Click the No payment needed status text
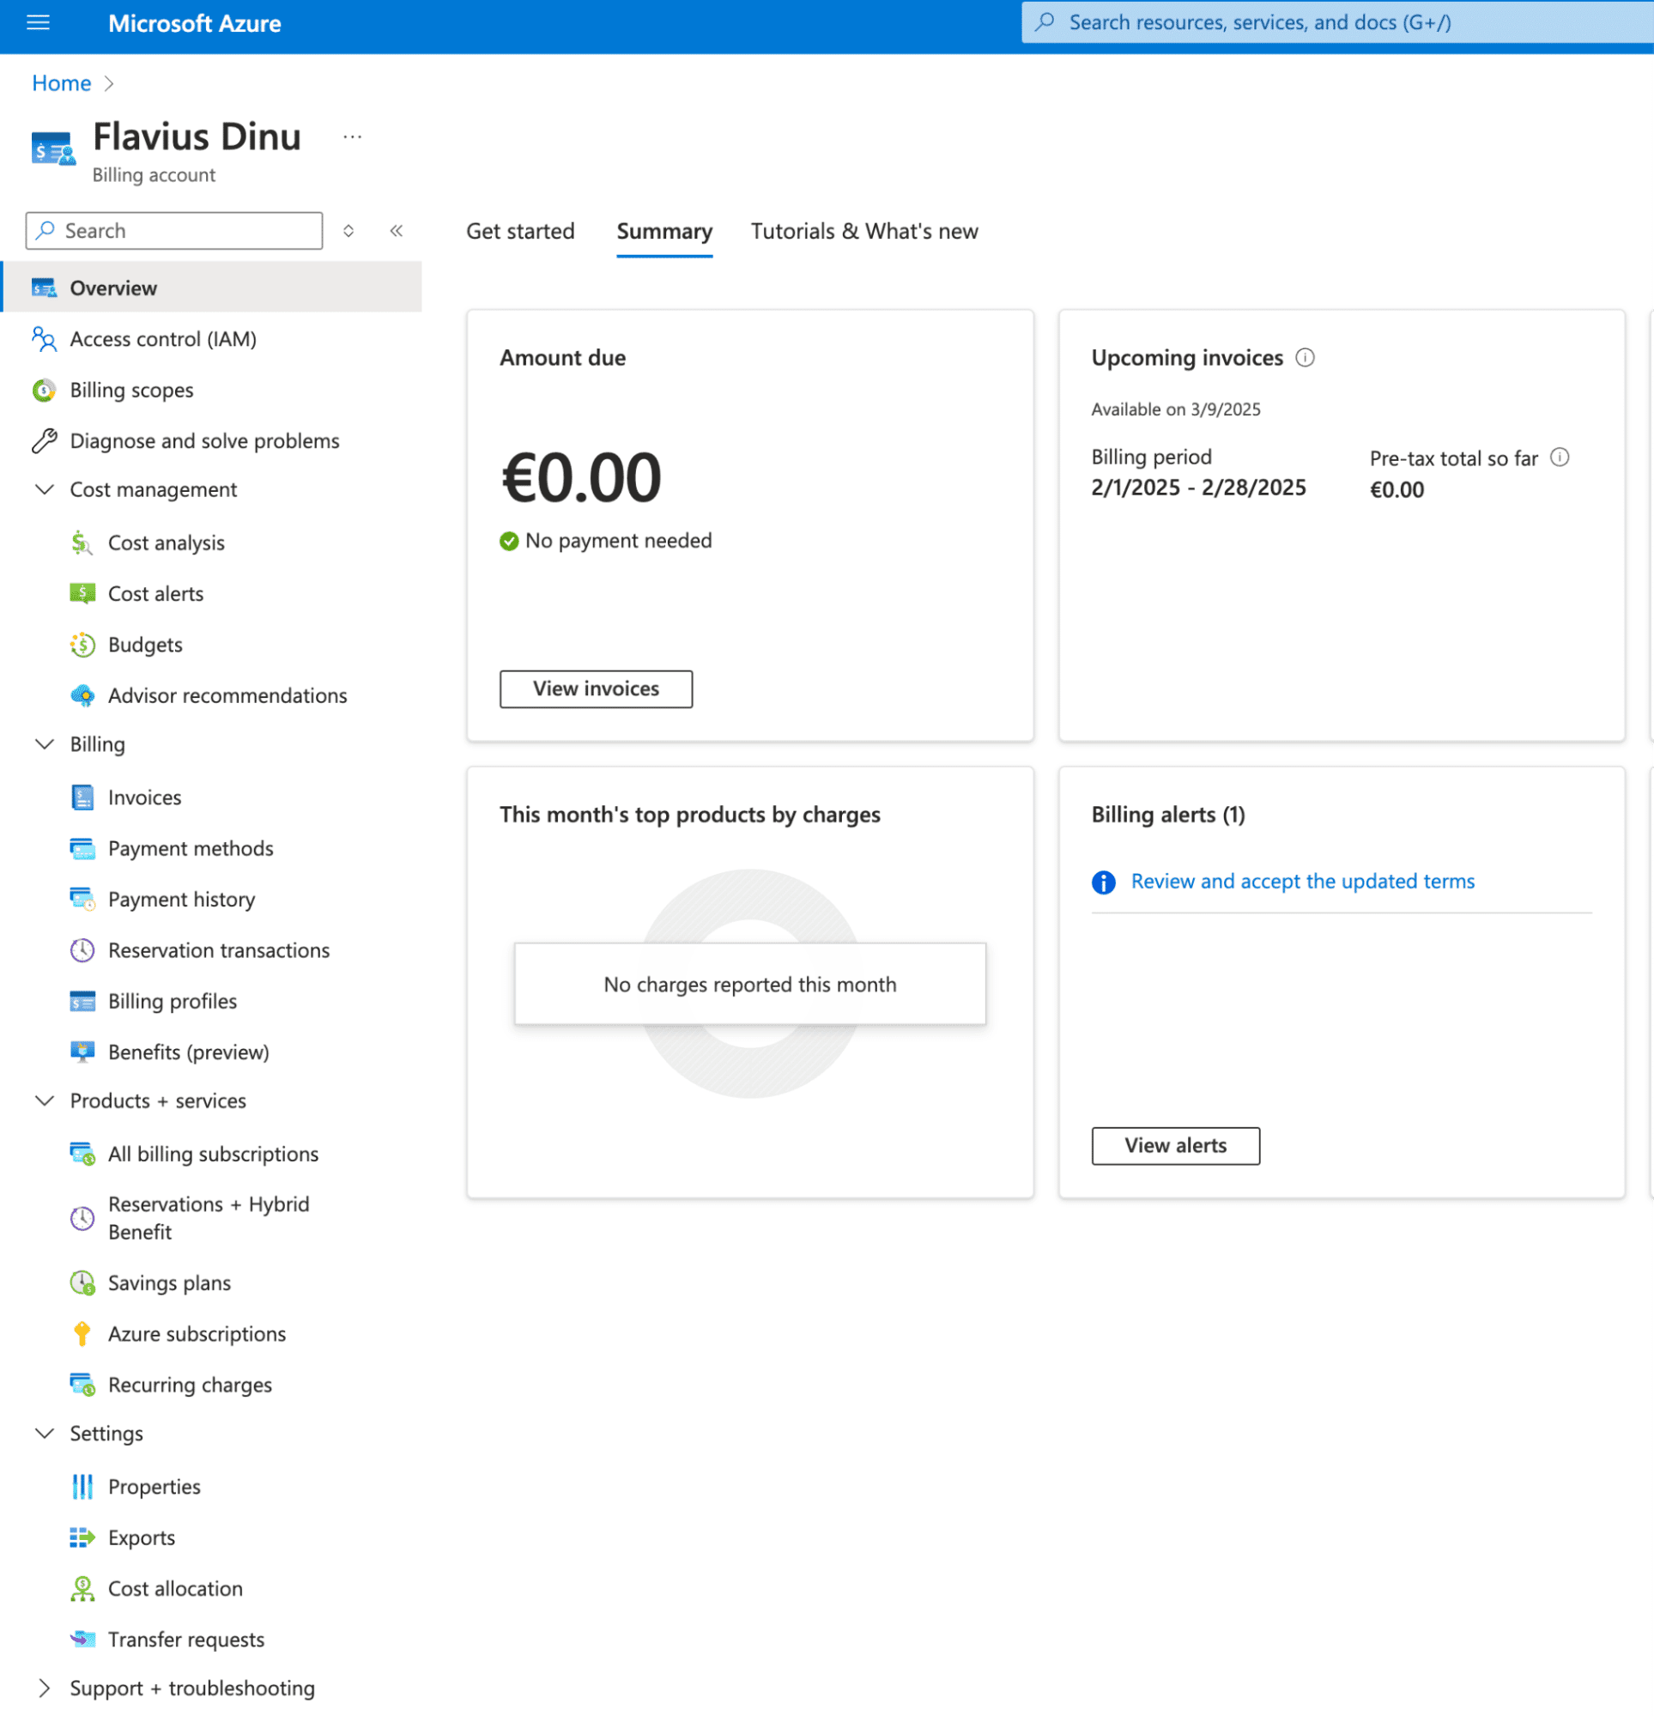Screen dimensions: 1654x1716 [x=618, y=541]
